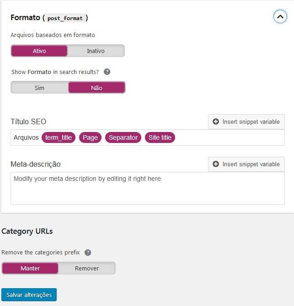The height and width of the screenshot is (306, 294).
Task: Select the Separator variable tag
Action: pyautogui.click(x=123, y=137)
